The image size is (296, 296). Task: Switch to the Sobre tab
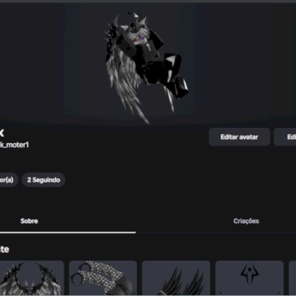29,221
